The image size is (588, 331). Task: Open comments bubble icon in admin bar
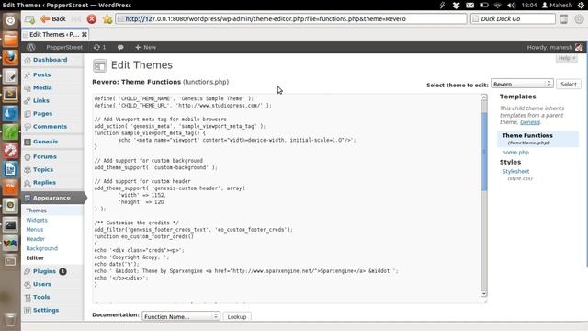120,47
